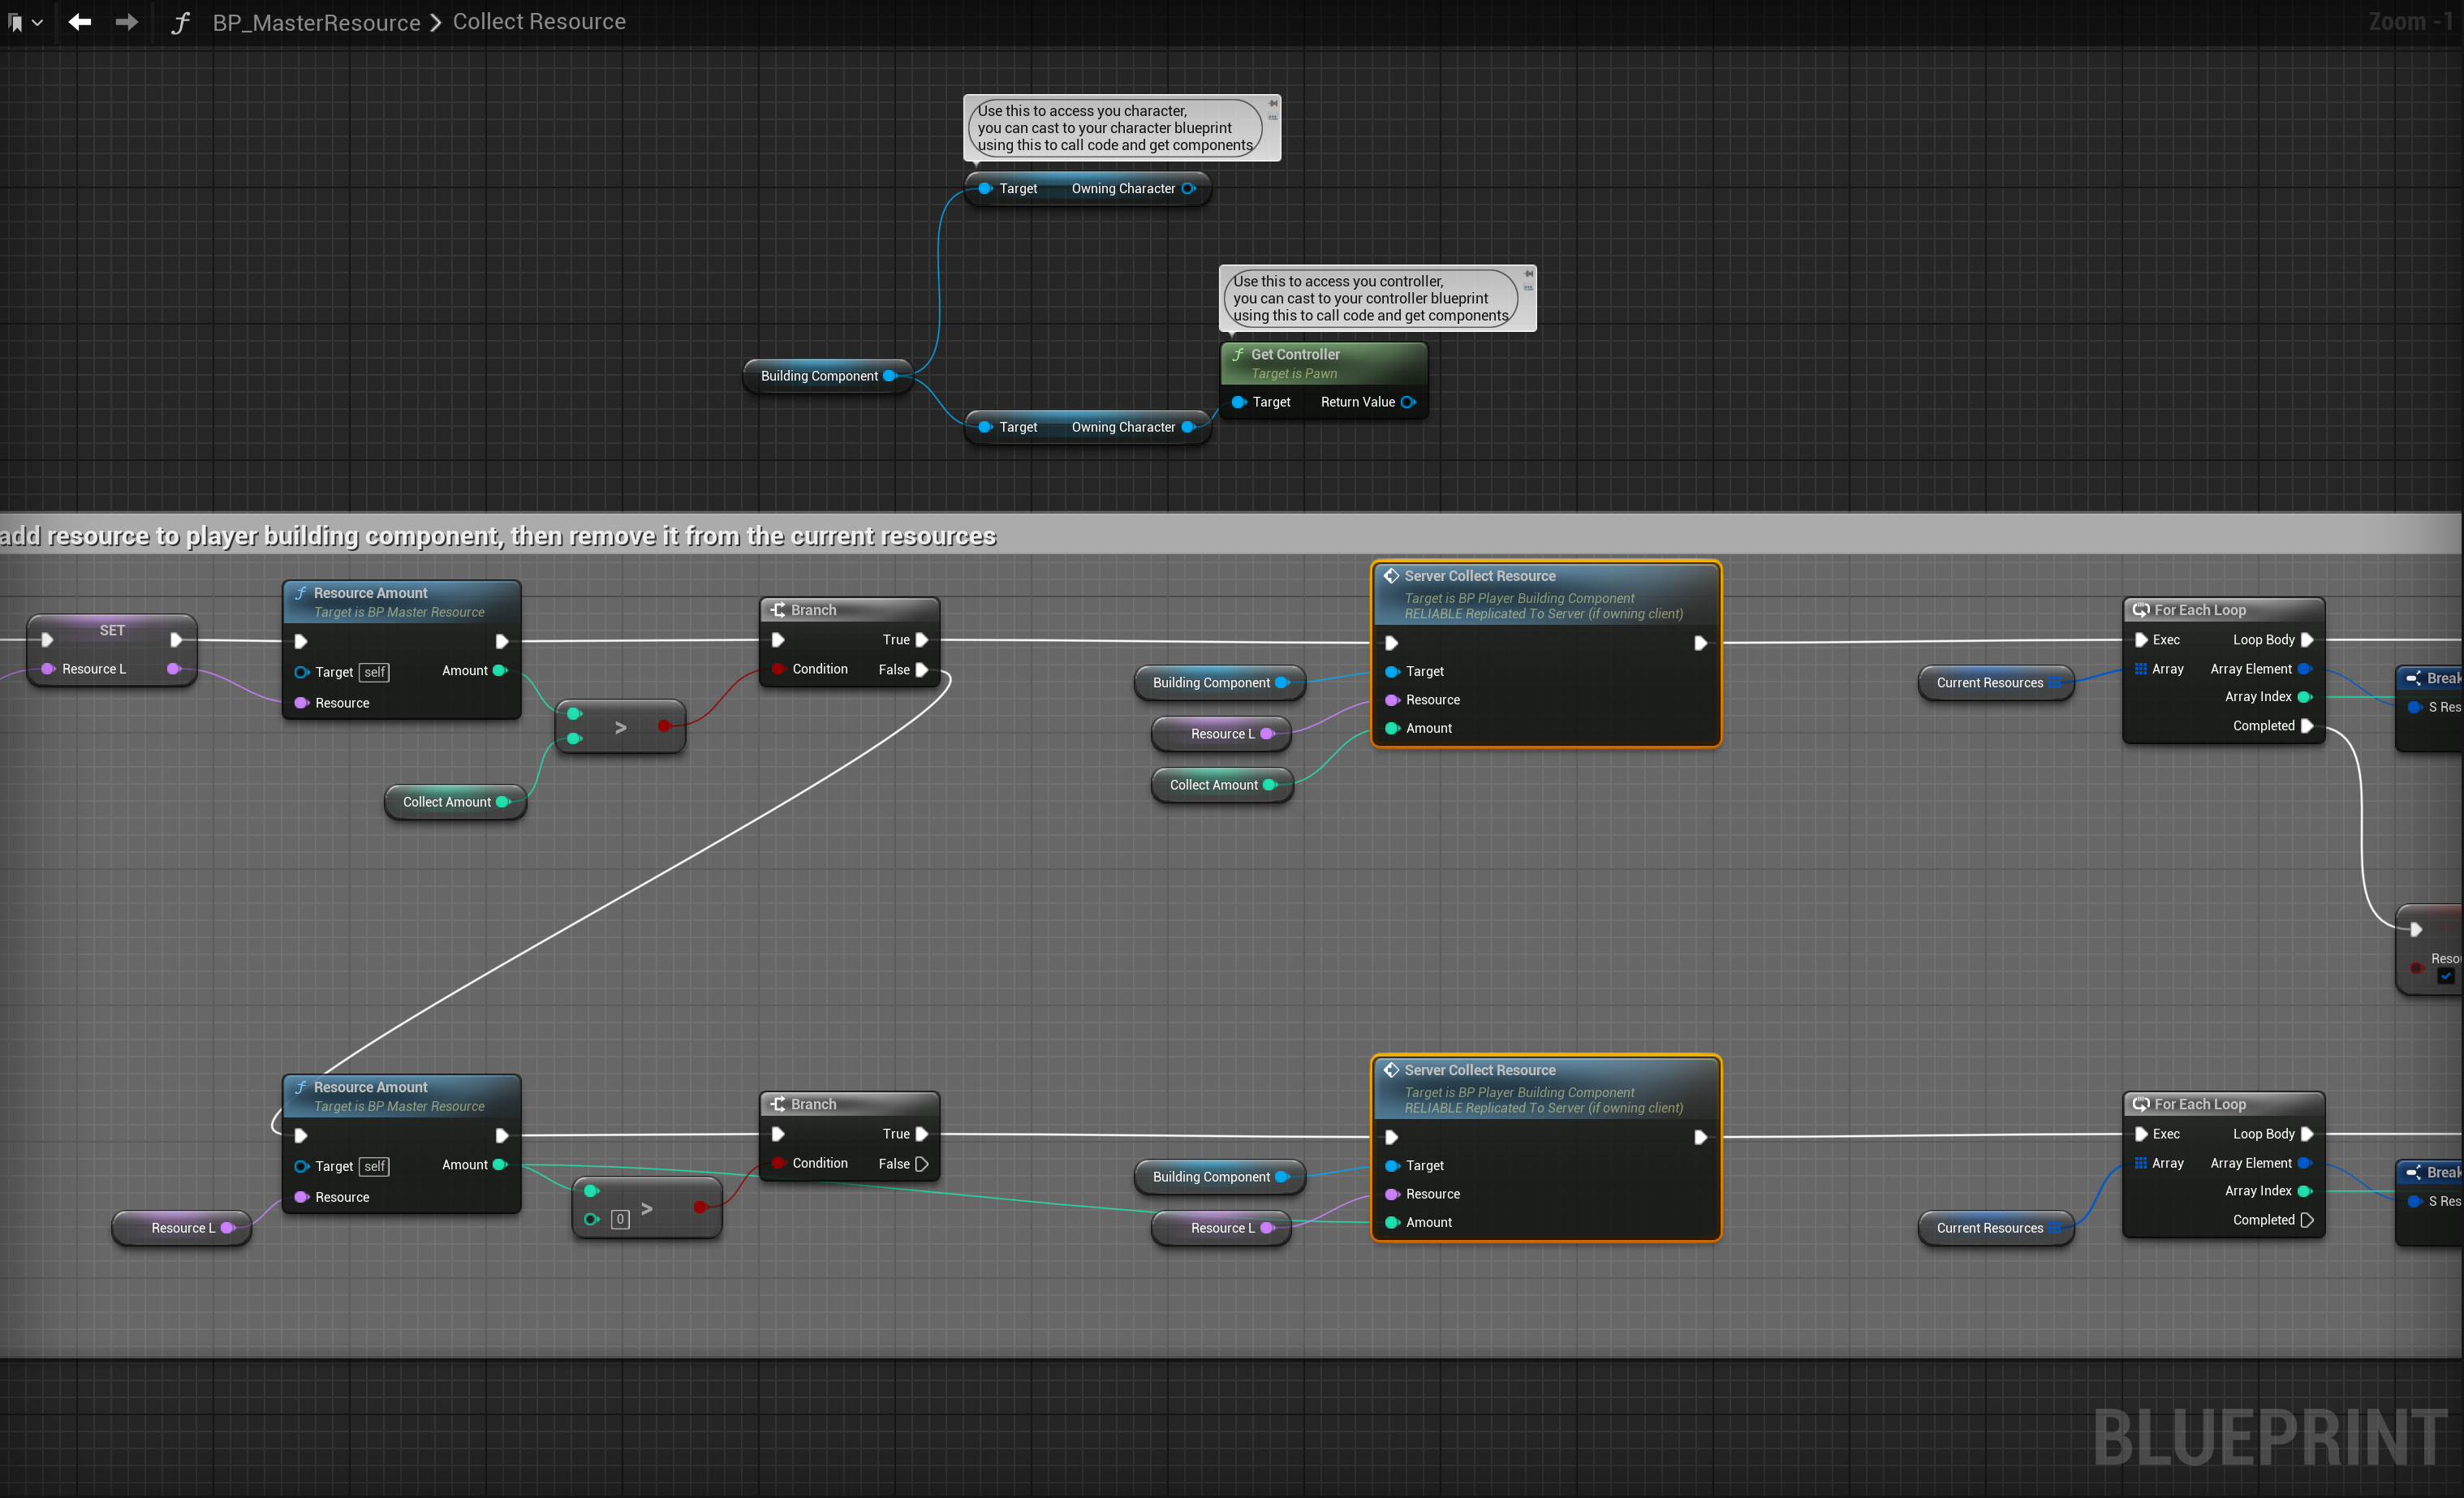Click the upper For Each Loop icon

[x=2141, y=610]
